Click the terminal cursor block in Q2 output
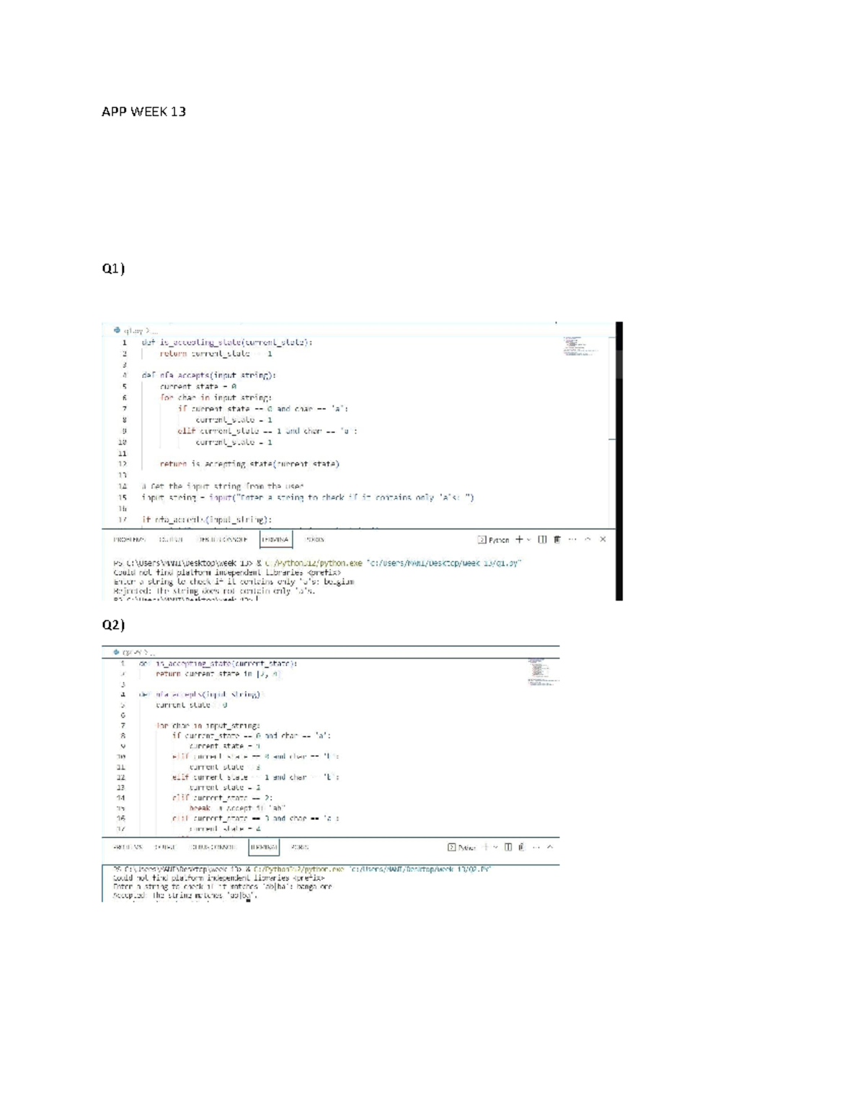 click(247, 900)
